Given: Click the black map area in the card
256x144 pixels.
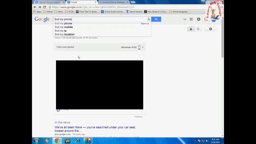Looking at the screenshot, I should 100,85.
